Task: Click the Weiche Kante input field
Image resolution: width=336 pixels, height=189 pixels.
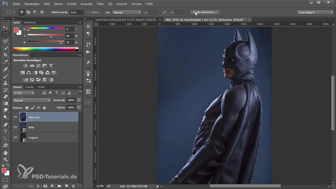Action: pyautogui.click(x=77, y=12)
